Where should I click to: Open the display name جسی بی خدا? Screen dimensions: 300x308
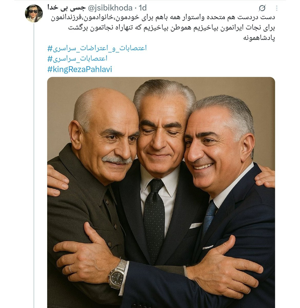point(66,8)
